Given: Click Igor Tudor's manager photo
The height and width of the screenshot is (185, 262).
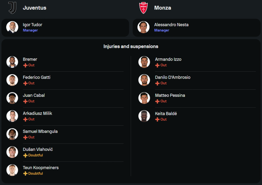Looking at the screenshot, I should [12, 27].
